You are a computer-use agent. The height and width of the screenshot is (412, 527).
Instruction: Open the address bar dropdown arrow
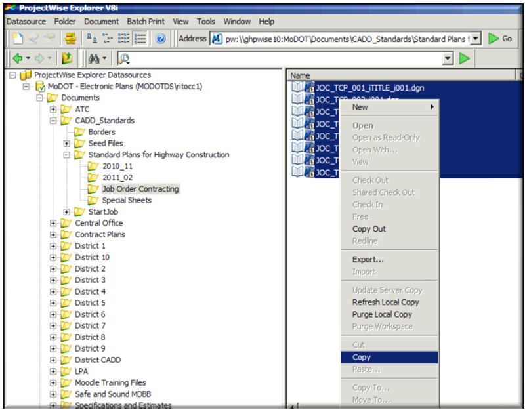tap(475, 39)
